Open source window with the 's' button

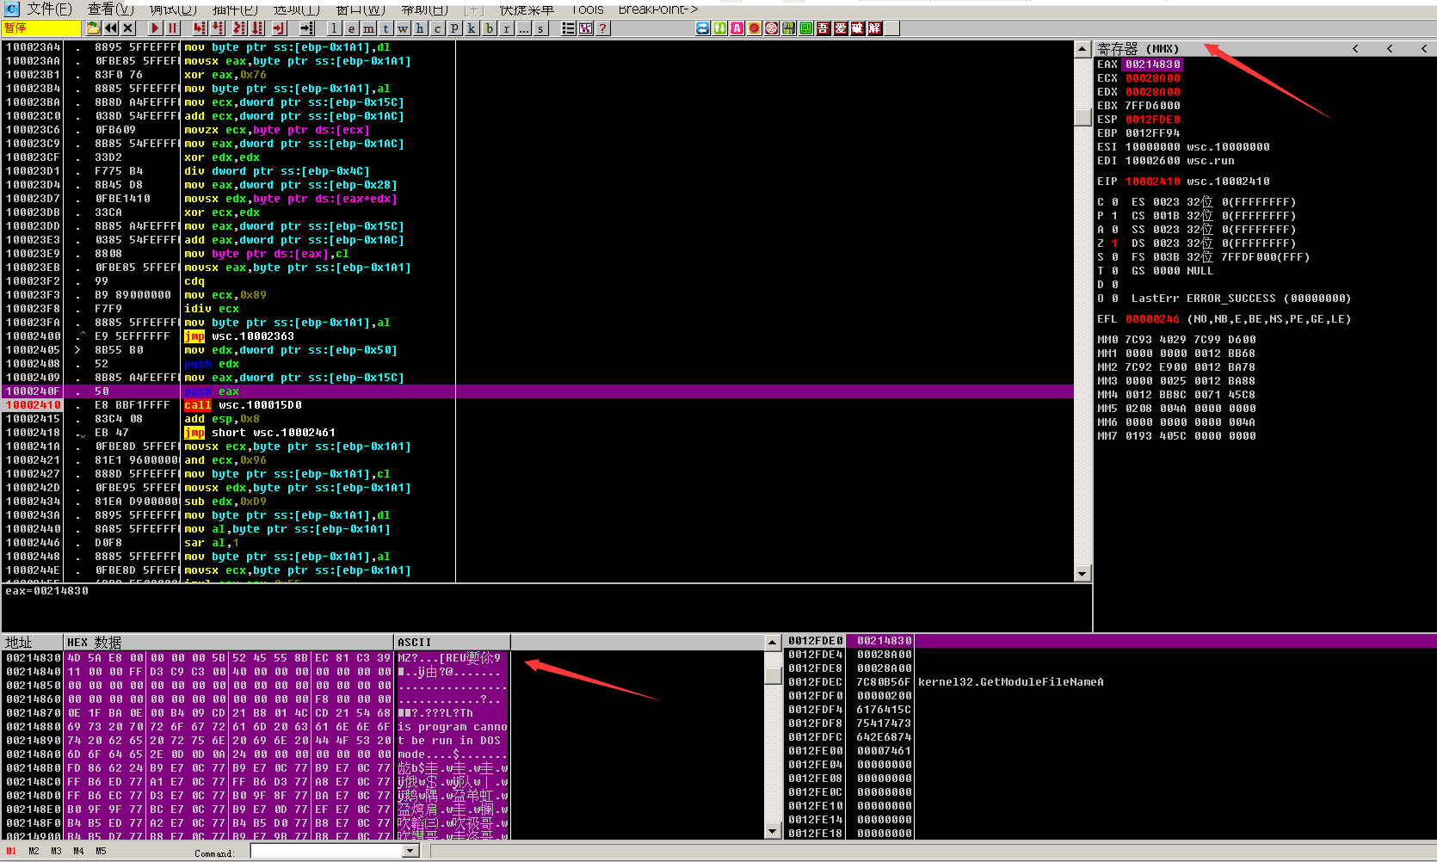(540, 28)
